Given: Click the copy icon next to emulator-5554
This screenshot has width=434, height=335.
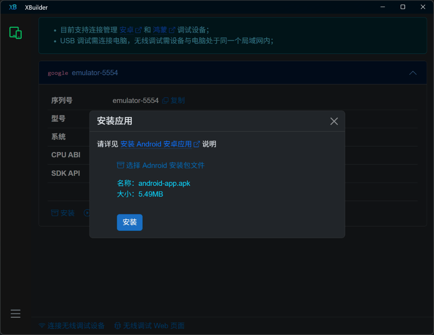Looking at the screenshot, I should click(165, 100).
